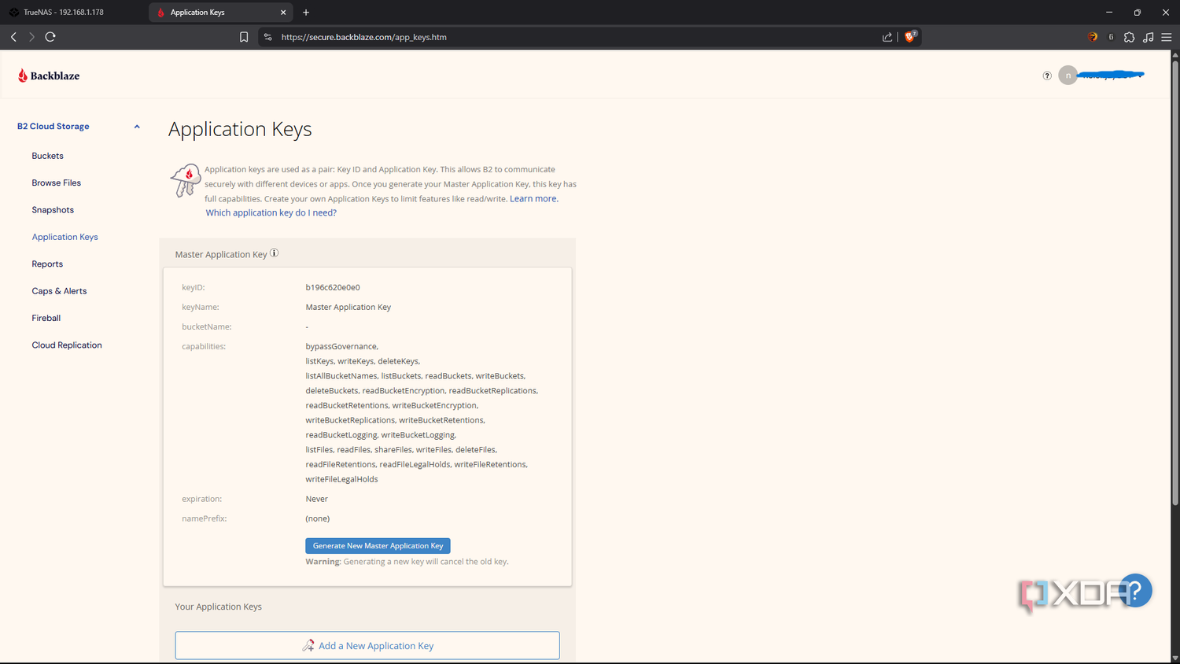Image resolution: width=1180 pixels, height=664 pixels.
Task: Click the share page icon
Action: pyautogui.click(x=887, y=37)
